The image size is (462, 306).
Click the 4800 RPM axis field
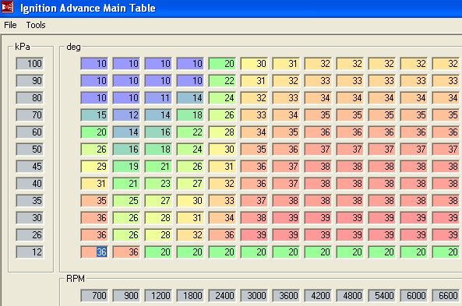[350, 296]
